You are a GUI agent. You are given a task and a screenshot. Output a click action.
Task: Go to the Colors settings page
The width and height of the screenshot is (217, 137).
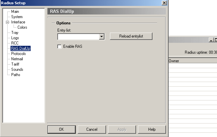tap(22, 27)
